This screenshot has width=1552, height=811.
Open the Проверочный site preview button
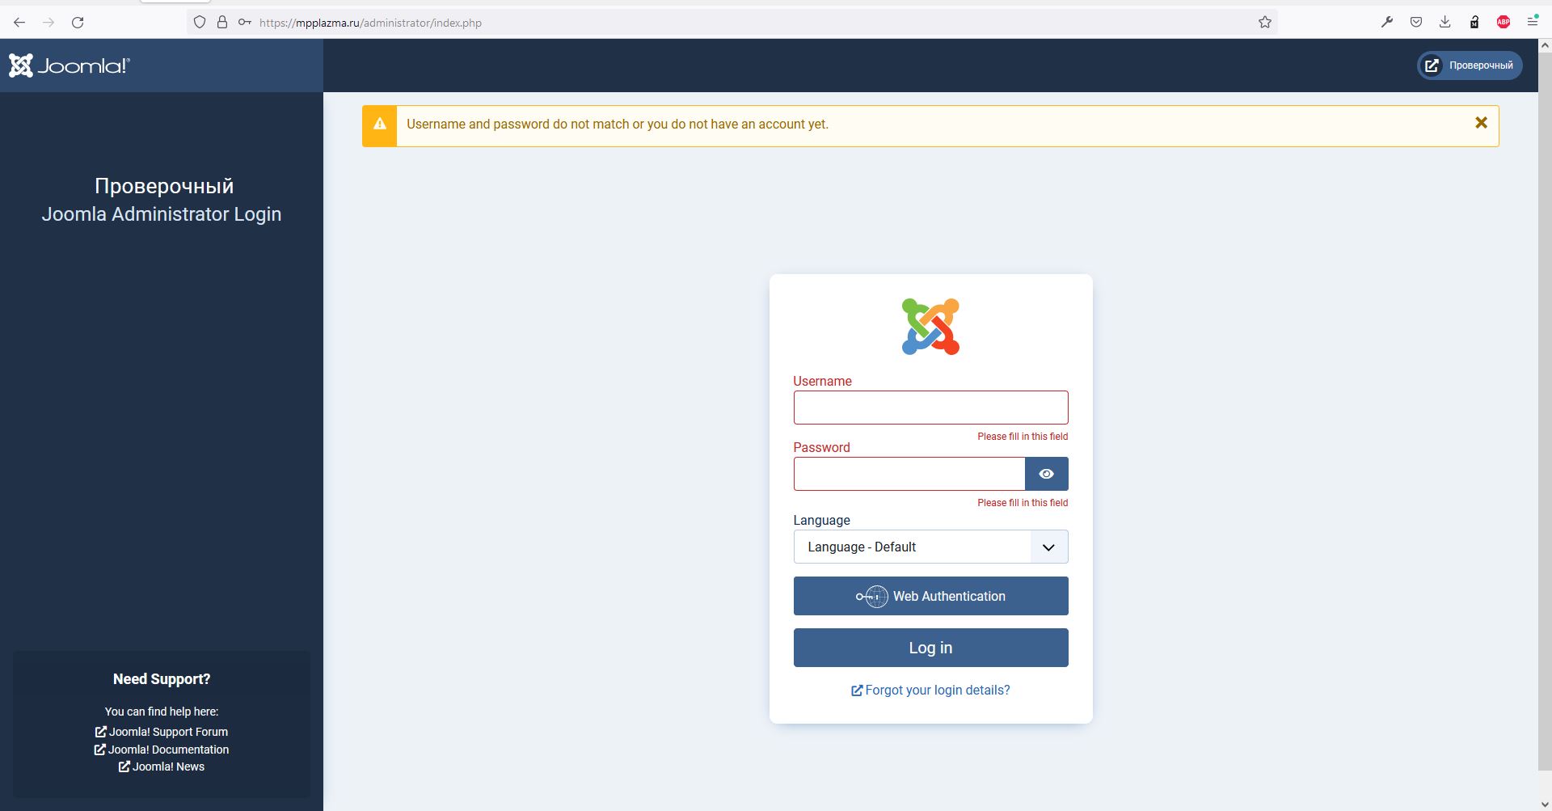click(x=1470, y=65)
